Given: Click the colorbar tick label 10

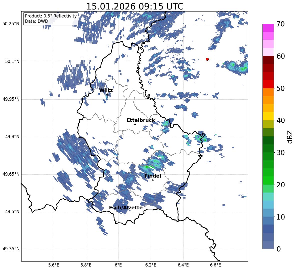Looking at the screenshot, I should [x=280, y=217].
